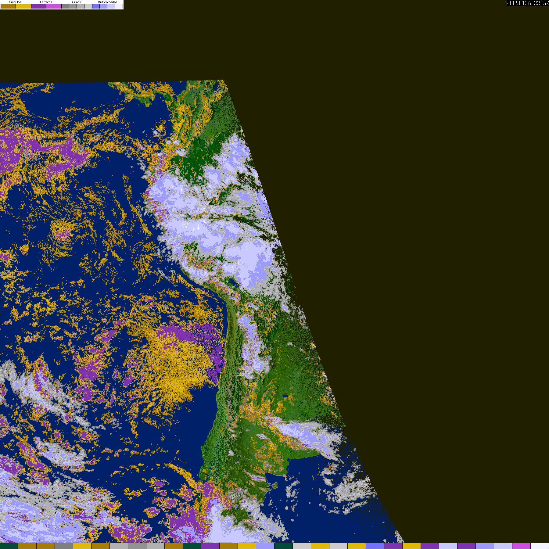Click the medium blue cell in the bottom strip
This screenshot has width=549, height=549.
coord(375,546)
